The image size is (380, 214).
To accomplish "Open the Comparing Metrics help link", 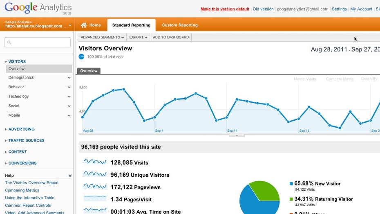I will 22,190.
